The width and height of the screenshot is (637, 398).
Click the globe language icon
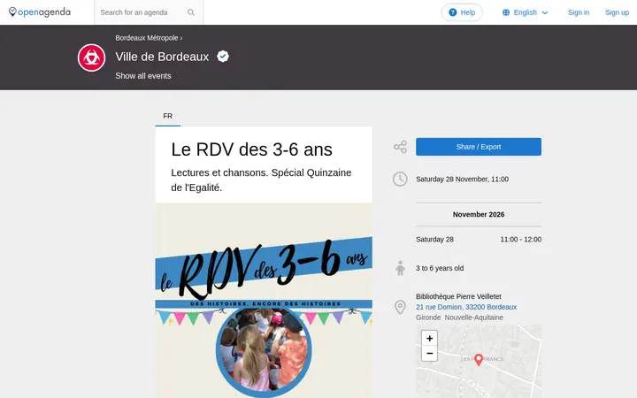coord(506,12)
